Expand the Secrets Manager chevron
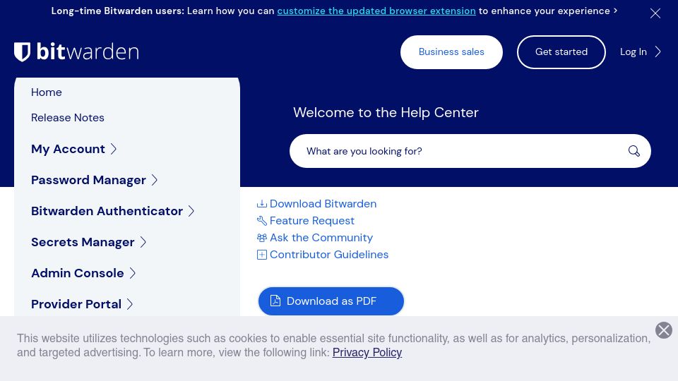This screenshot has height=381, width=678. pos(143,242)
